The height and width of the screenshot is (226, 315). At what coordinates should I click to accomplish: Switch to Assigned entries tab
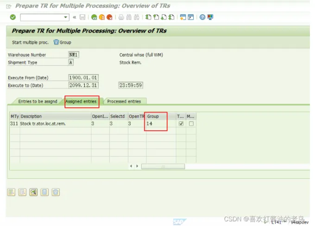click(x=81, y=101)
